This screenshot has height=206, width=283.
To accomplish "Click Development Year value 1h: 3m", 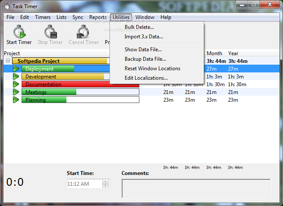I will coord(236,77).
